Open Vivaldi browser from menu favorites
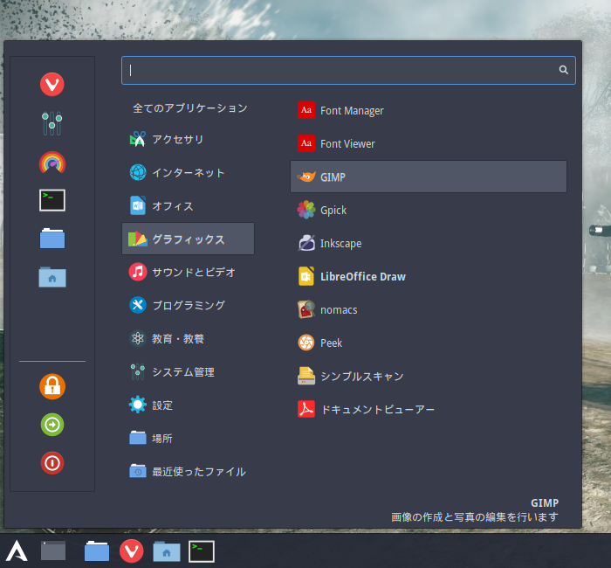 pyautogui.click(x=51, y=84)
